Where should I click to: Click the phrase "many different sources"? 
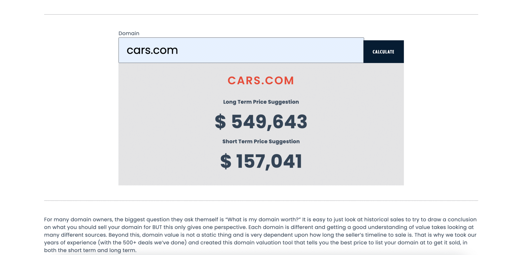click(x=75, y=235)
